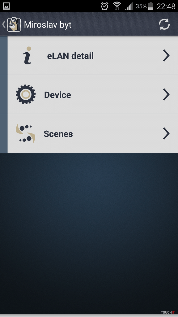178x317 pixels.
Task: Tap the Device gear icon
Action: (x=26, y=94)
